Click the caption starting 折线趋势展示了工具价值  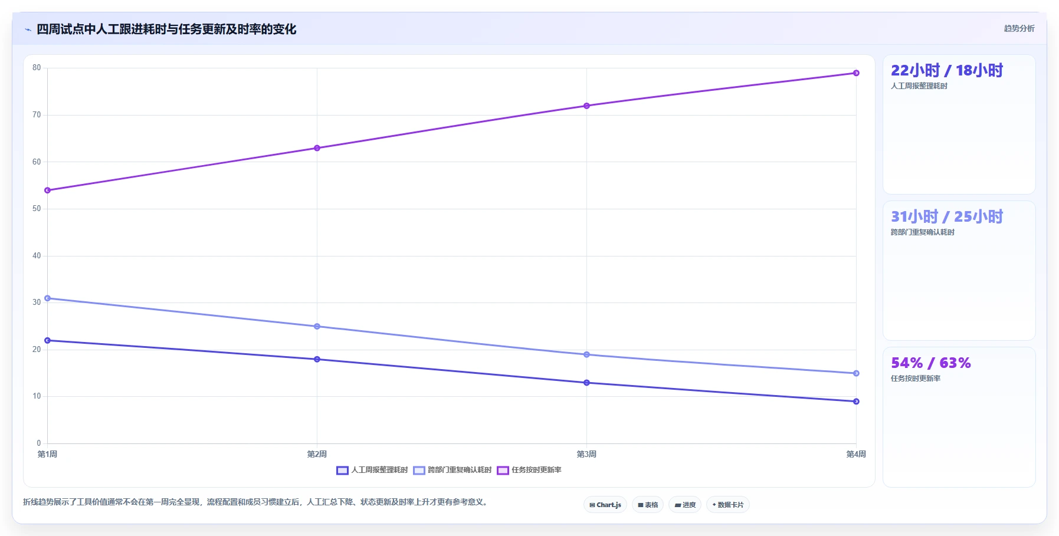pos(256,502)
